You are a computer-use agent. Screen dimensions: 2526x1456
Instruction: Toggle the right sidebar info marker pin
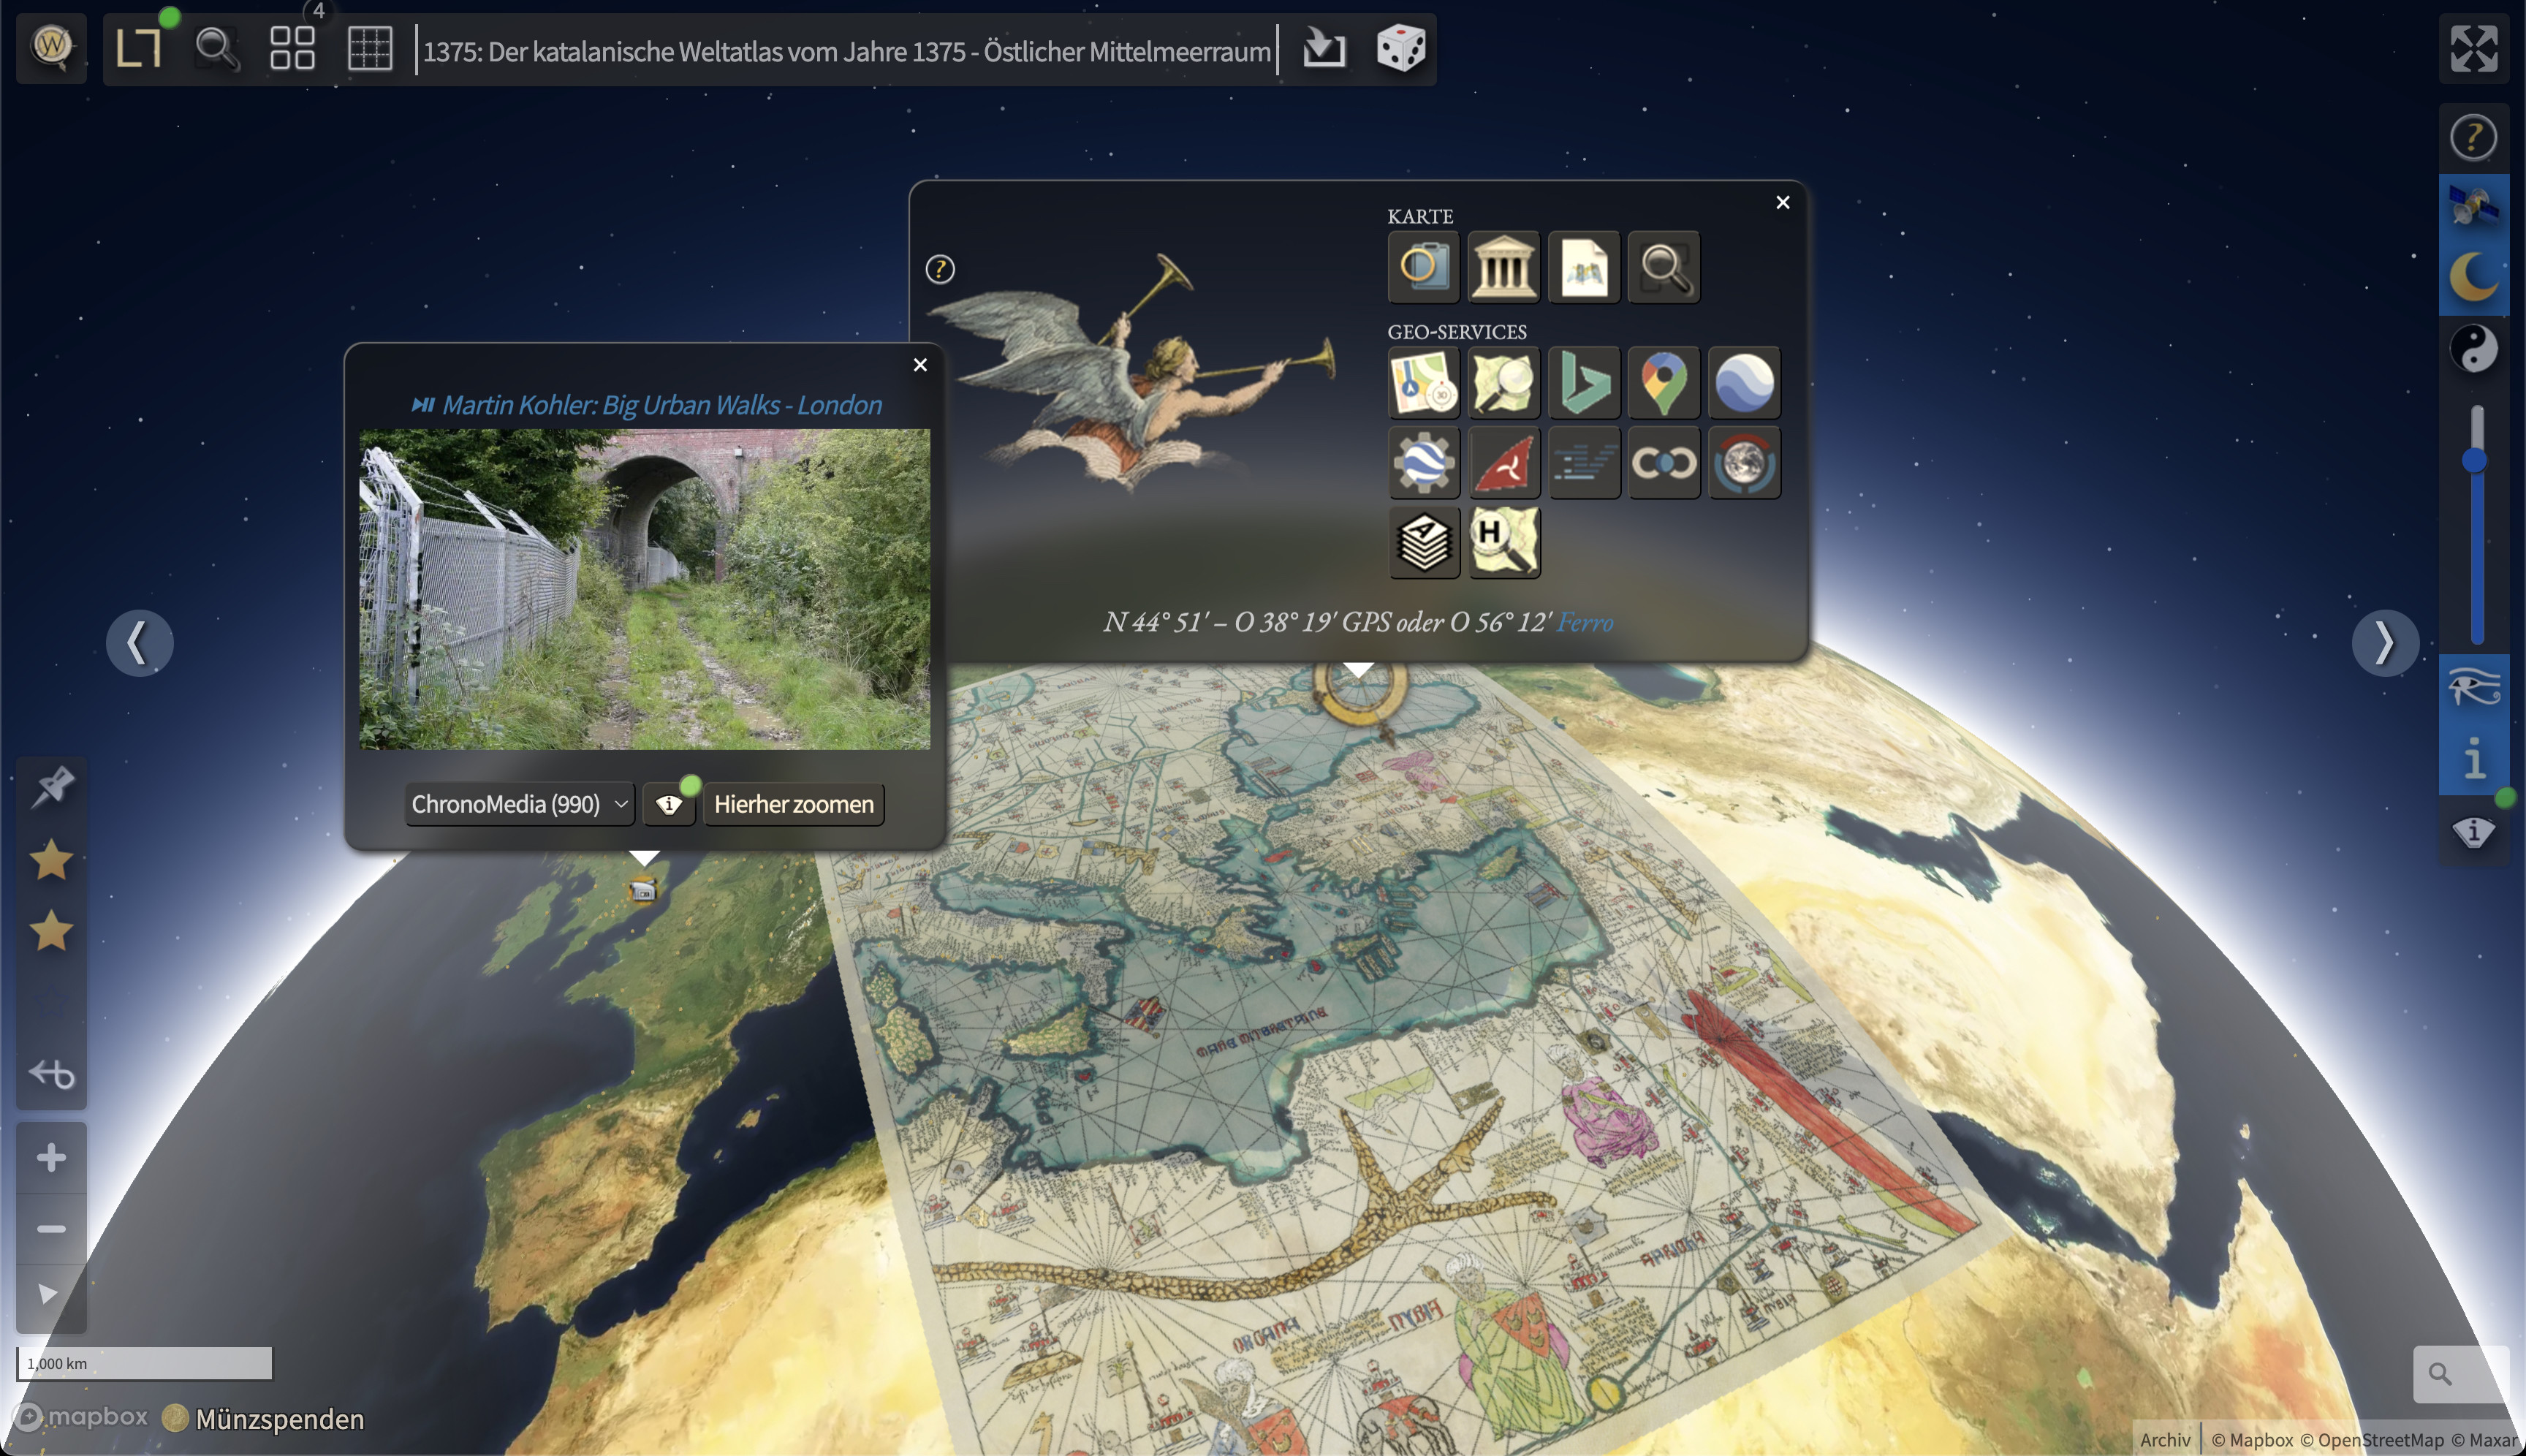click(x=2474, y=831)
